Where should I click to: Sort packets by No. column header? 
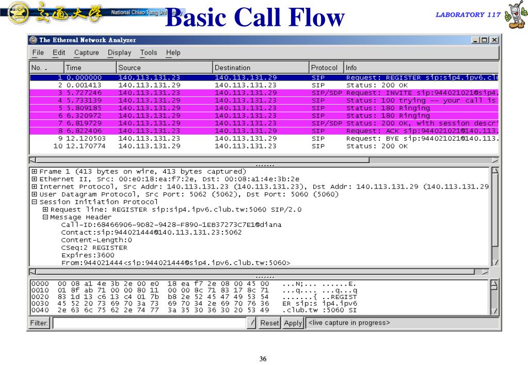(46, 68)
